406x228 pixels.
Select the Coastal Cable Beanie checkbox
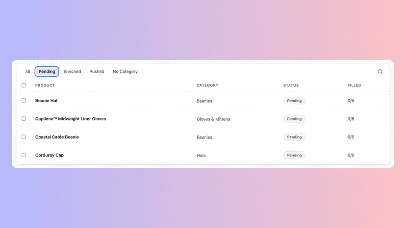coord(24,137)
